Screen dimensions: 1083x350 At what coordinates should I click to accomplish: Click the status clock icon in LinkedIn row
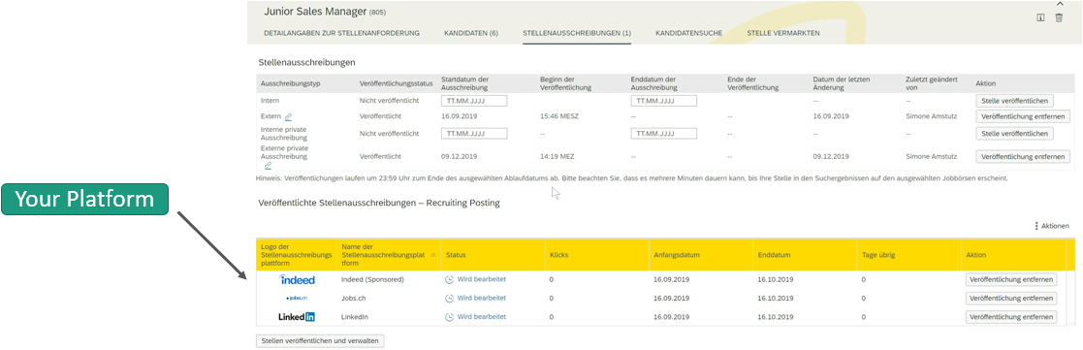(450, 317)
